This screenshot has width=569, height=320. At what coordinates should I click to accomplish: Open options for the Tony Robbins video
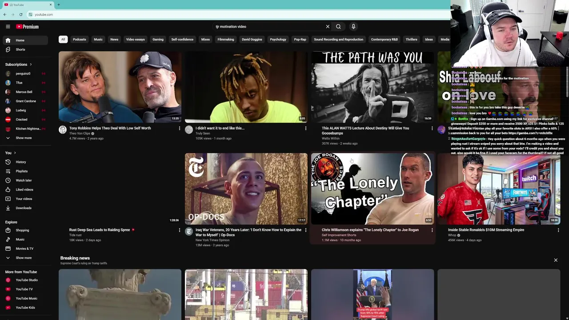point(180,128)
